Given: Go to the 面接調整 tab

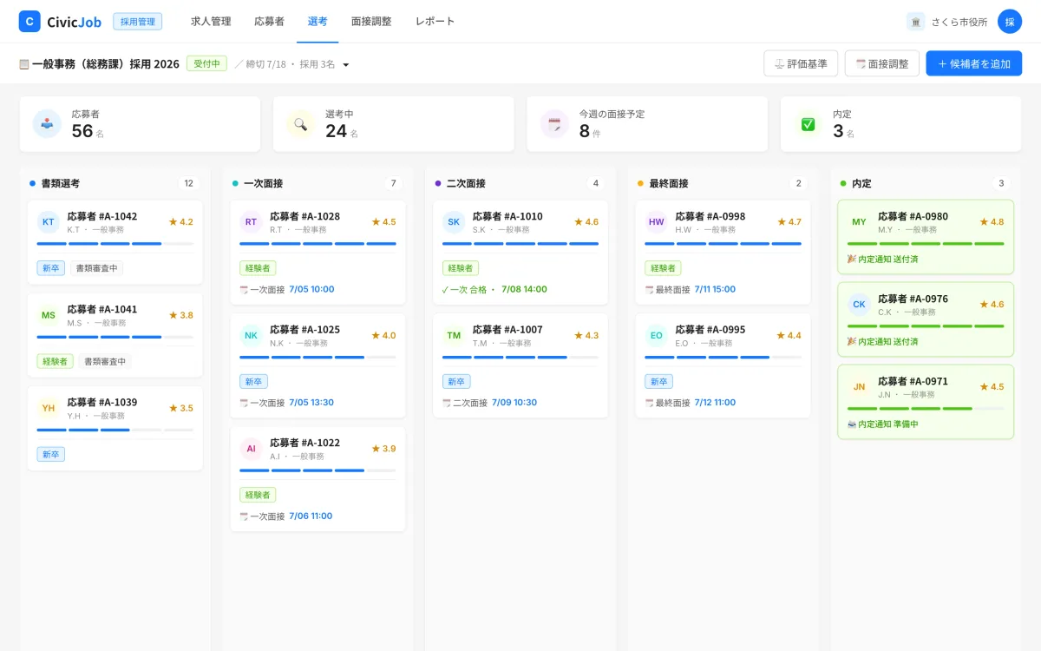Looking at the screenshot, I should click(371, 22).
